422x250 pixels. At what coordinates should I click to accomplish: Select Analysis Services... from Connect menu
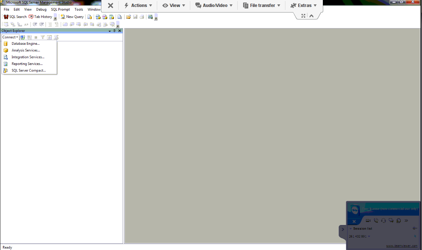click(29, 50)
